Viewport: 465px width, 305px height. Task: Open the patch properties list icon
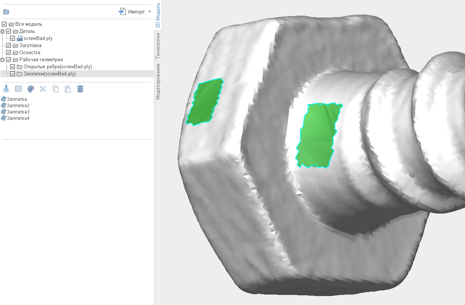[x=18, y=89]
